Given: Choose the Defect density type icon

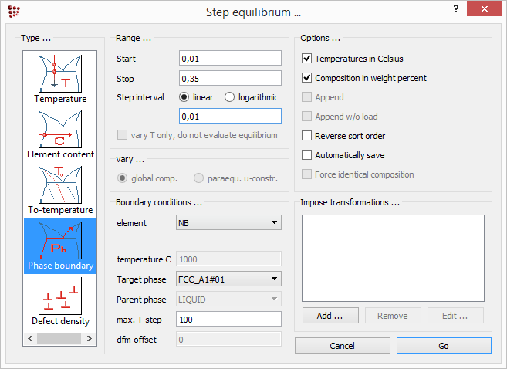Looking at the screenshot, I should point(60,296).
